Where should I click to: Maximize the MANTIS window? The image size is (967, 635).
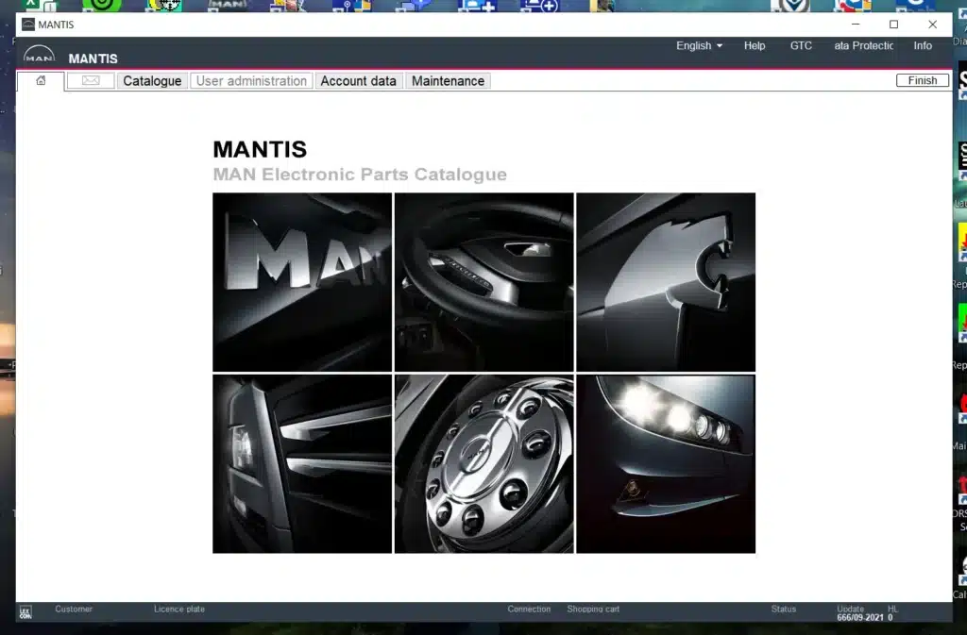pos(893,24)
